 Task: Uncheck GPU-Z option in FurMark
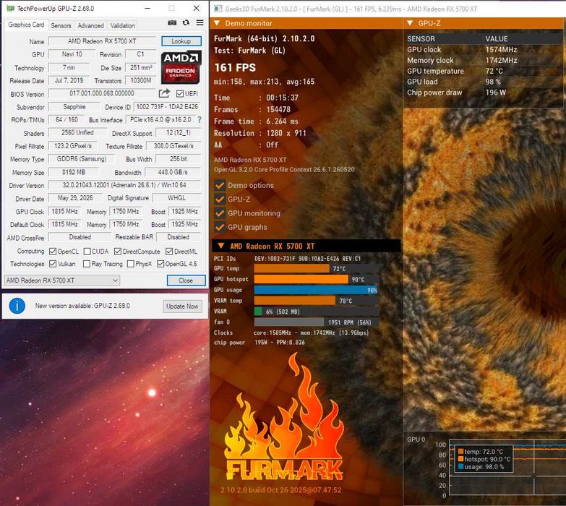click(x=220, y=199)
